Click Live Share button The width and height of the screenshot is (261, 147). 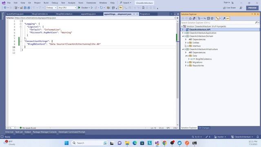pyautogui.click(x=229, y=8)
